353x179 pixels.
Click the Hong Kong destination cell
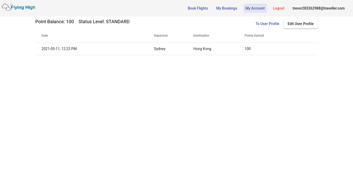coord(202,49)
